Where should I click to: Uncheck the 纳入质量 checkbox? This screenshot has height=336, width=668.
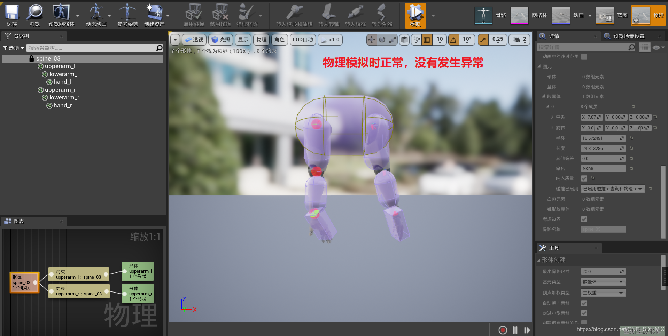[584, 178]
